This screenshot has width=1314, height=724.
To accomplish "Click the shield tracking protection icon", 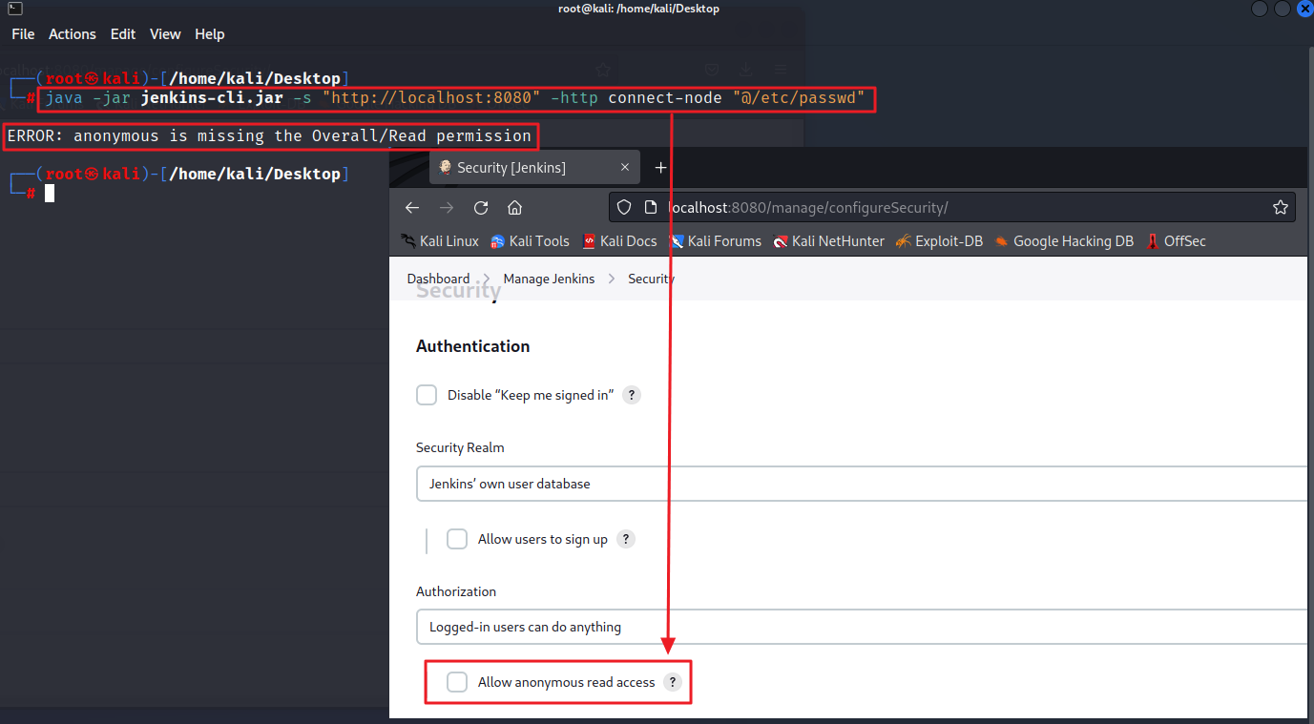I will [x=624, y=208].
